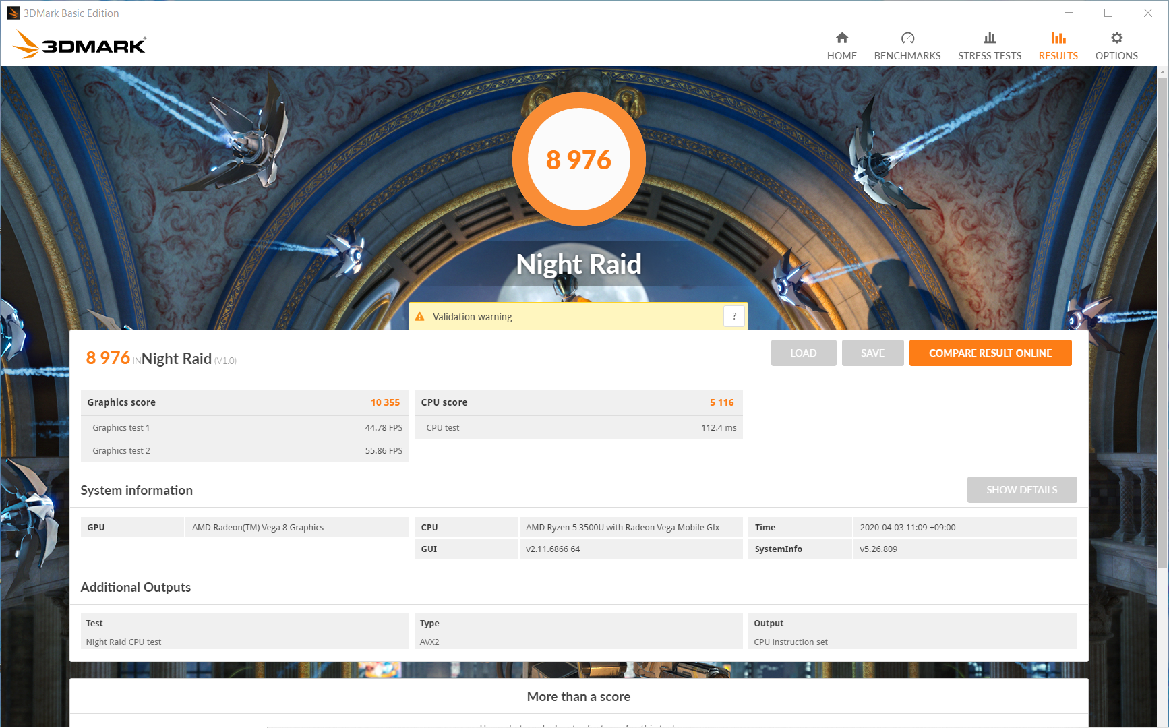The height and width of the screenshot is (728, 1169).
Task: Click the 44.78 FPS value
Action: [384, 427]
